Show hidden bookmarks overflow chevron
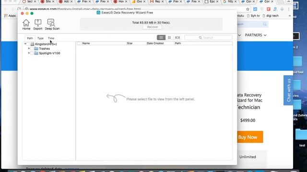This screenshot has height=172, width=307. 290,16
